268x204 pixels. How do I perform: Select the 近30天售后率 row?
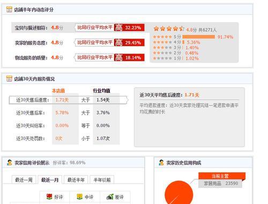point(68,113)
